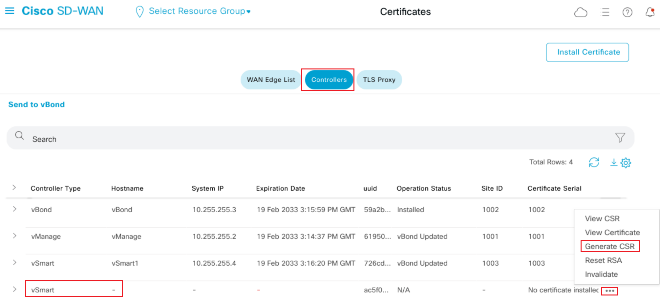
Task: Switch to the TLS Proxy tab
Action: tap(379, 80)
